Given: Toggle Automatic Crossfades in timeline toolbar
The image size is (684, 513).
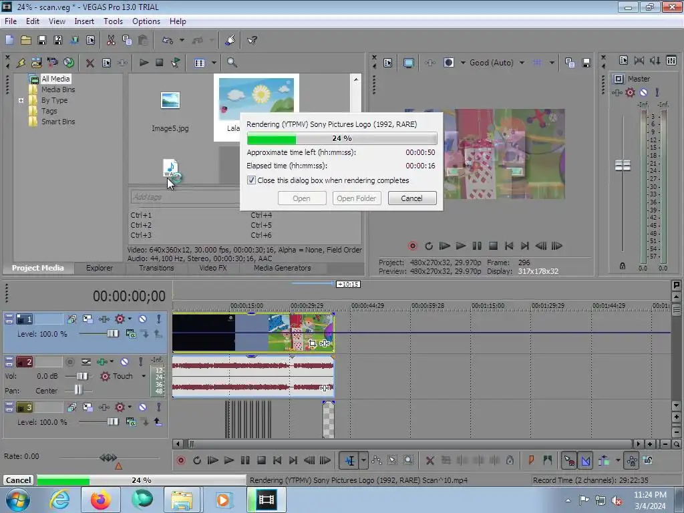Looking at the screenshot, I should pos(586,460).
